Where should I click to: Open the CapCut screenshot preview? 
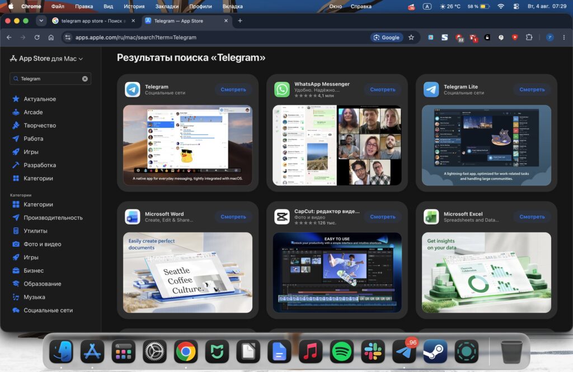(337, 273)
